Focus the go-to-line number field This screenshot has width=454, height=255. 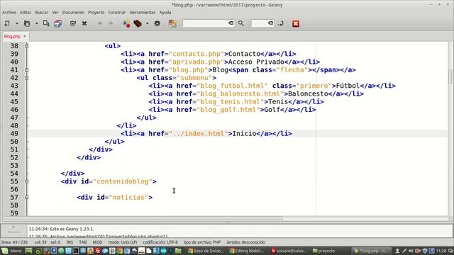coord(260,23)
